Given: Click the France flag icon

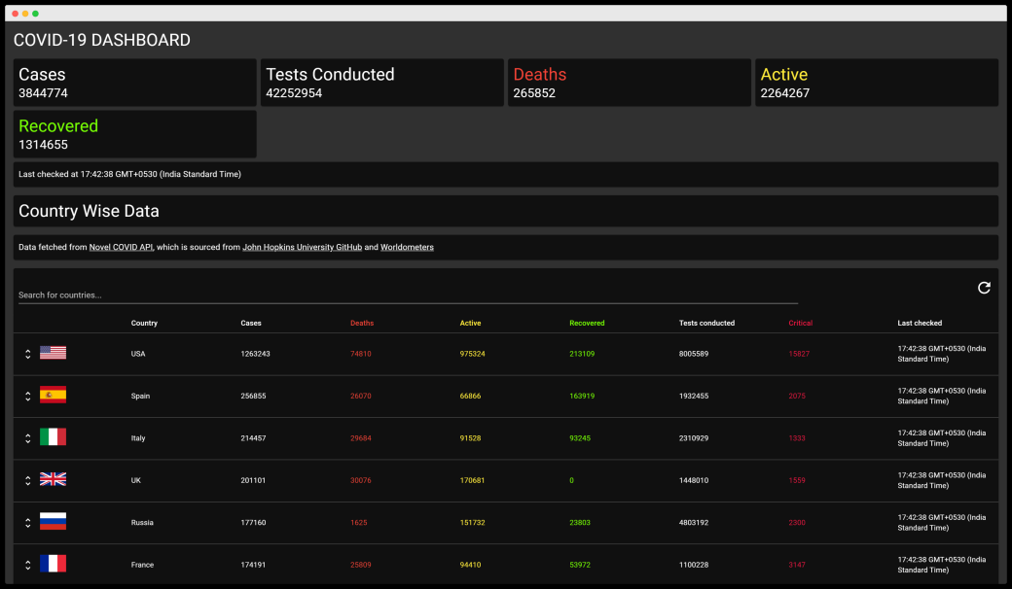Looking at the screenshot, I should click(x=53, y=564).
